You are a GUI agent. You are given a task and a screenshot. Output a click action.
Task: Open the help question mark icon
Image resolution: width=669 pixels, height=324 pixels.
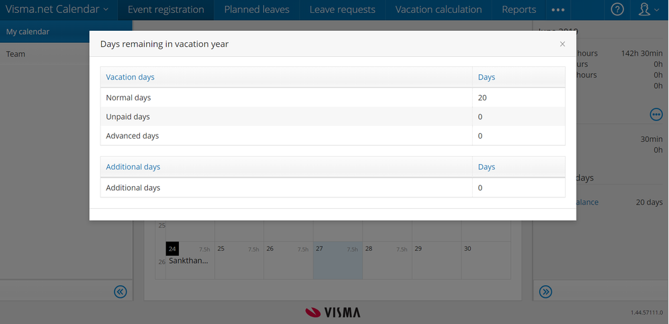(x=617, y=9)
